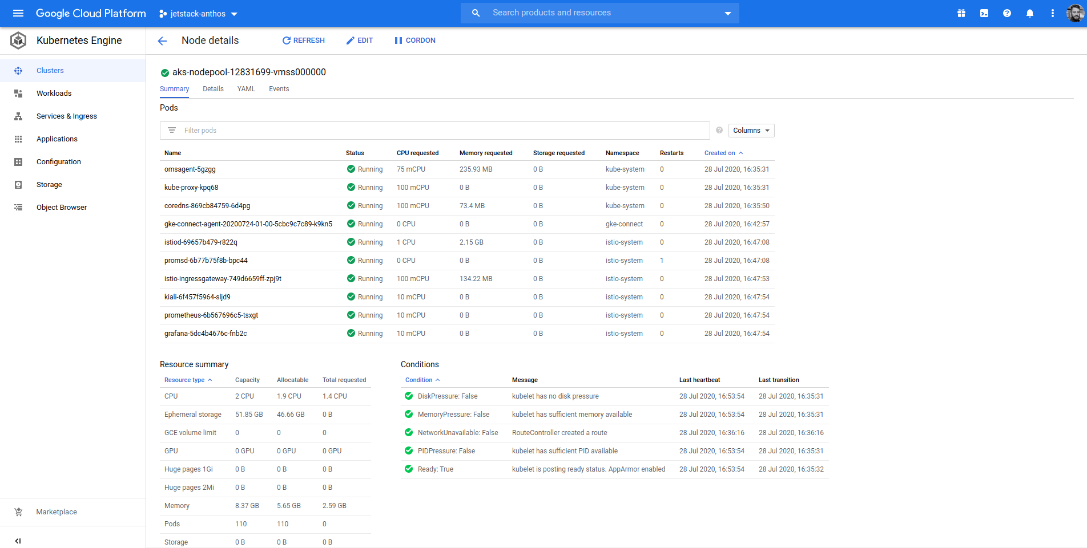Open the gift free trial icon
Screen dimensions: 1087x548
(x=961, y=13)
